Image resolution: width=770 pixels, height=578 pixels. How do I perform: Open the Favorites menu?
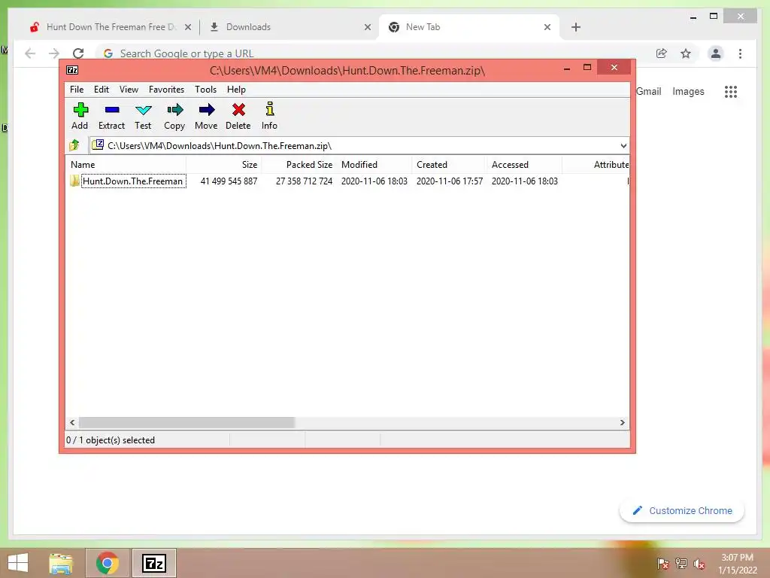click(x=166, y=90)
